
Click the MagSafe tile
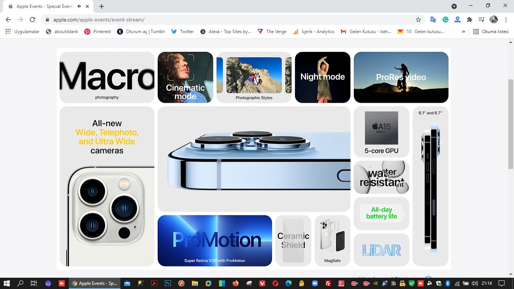click(333, 241)
